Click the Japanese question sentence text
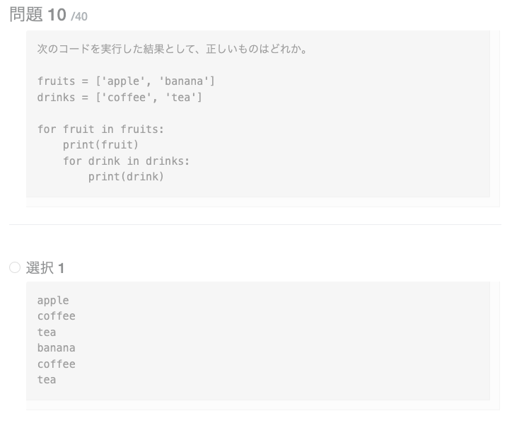512x423 pixels. (172, 50)
